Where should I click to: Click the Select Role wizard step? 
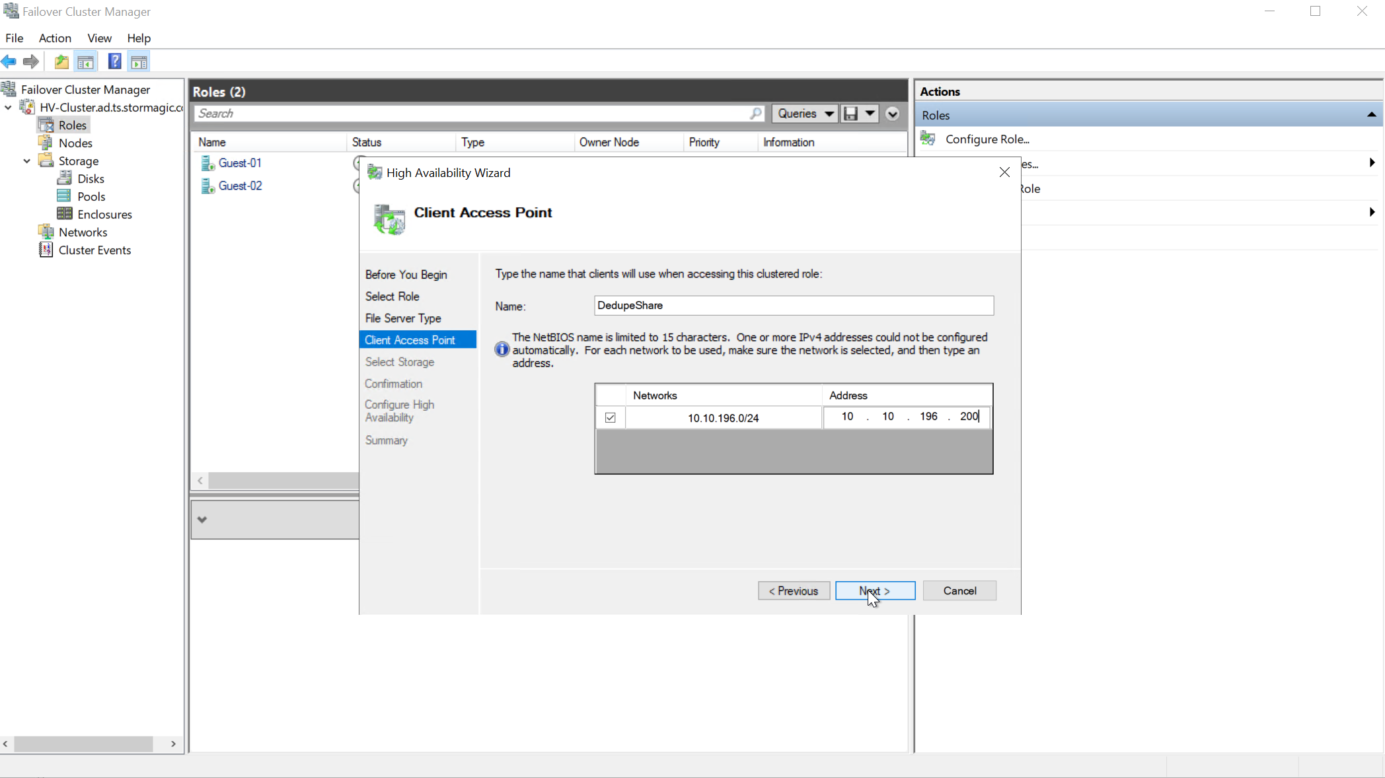[x=392, y=297]
